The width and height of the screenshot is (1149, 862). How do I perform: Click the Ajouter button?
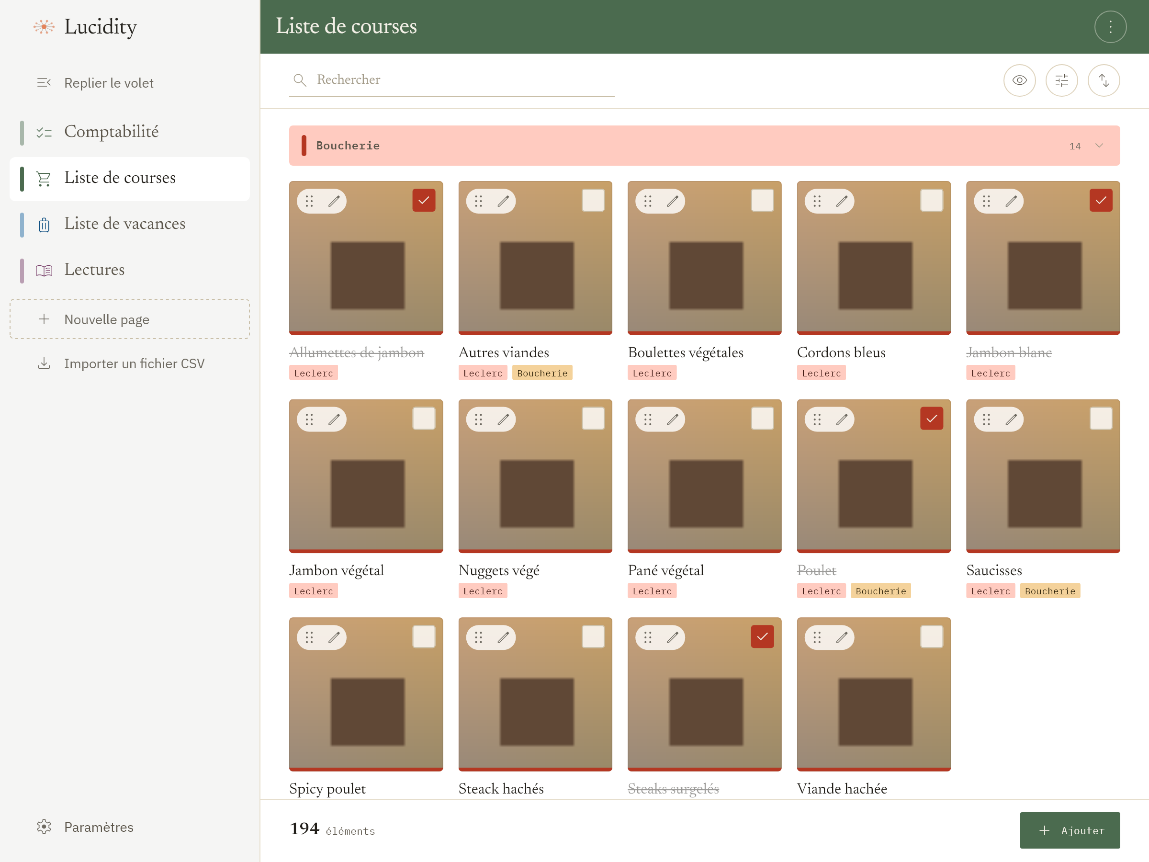(x=1070, y=830)
